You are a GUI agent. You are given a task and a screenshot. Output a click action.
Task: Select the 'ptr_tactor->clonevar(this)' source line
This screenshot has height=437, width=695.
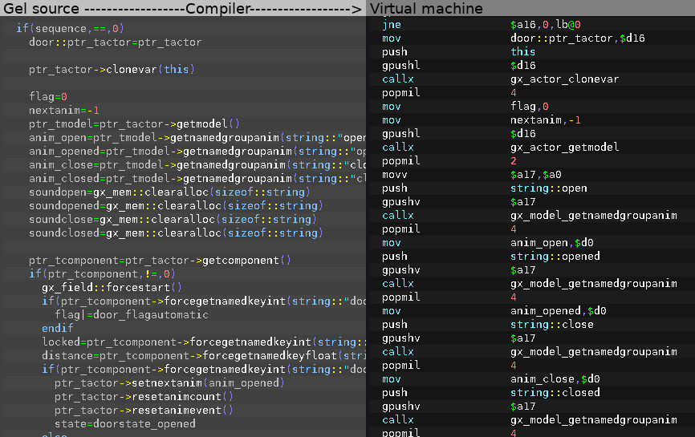coord(112,70)
